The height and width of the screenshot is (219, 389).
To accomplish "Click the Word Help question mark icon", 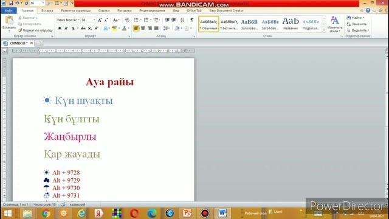I will click(368, 10).
